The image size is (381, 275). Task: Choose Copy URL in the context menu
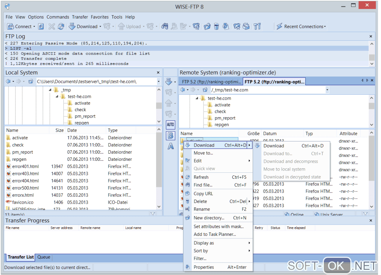218,194
